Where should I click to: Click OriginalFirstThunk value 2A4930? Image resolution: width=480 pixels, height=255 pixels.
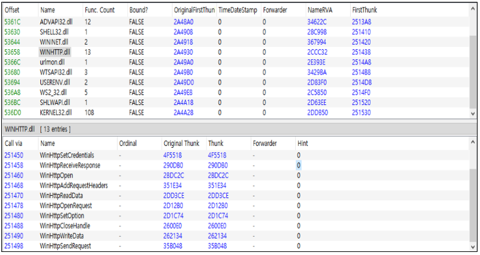click(184, 52)
